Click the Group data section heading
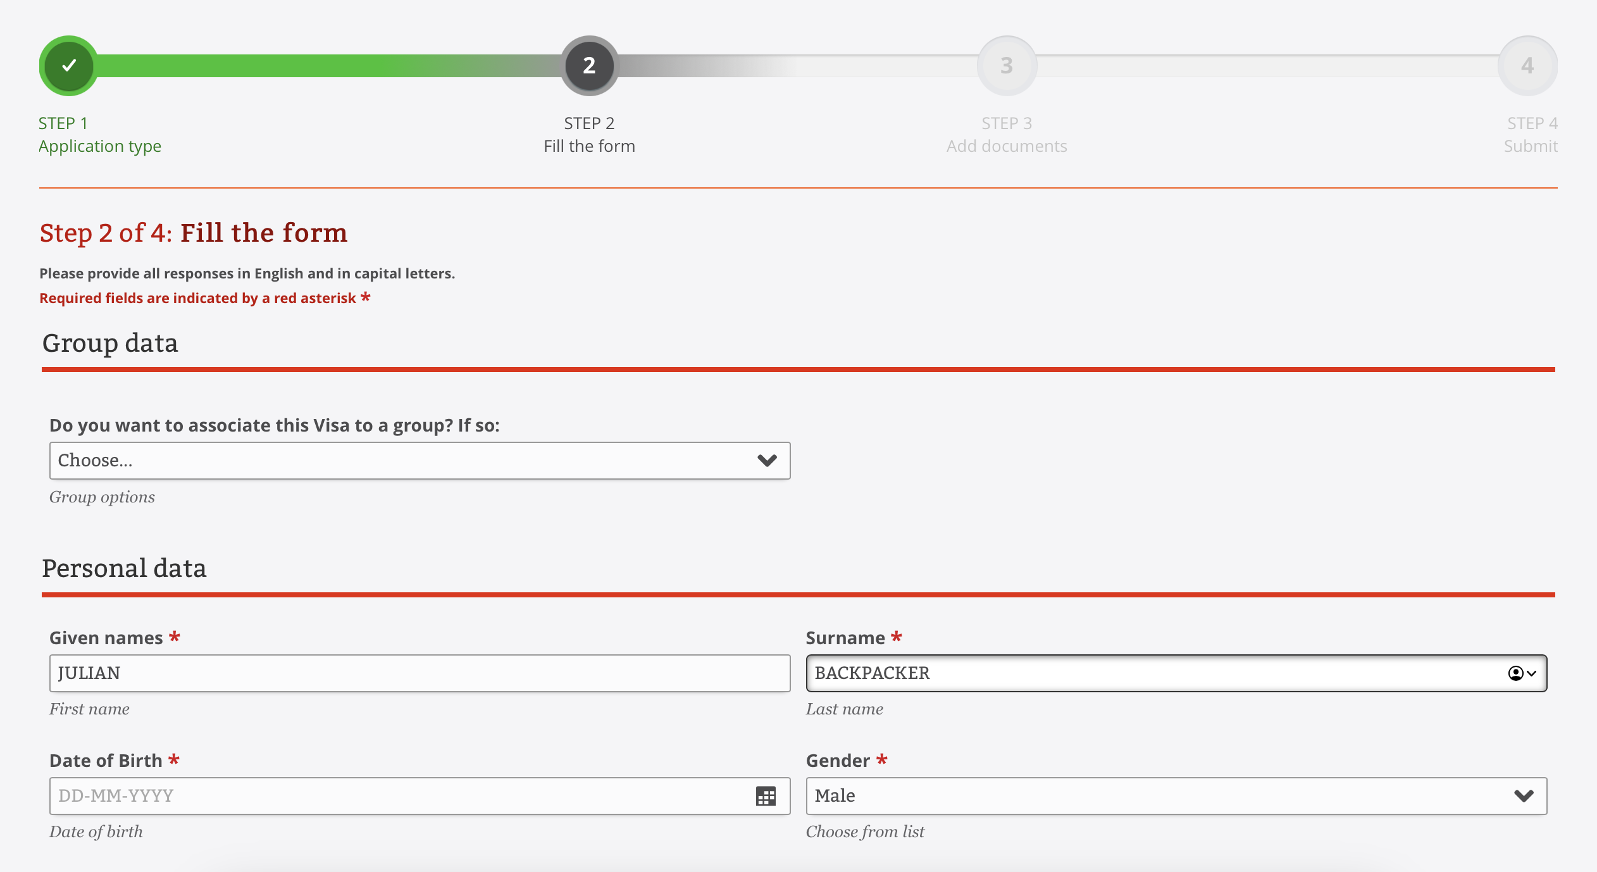Viewport: 1597px width, 872px height. (x=110, y=343)
